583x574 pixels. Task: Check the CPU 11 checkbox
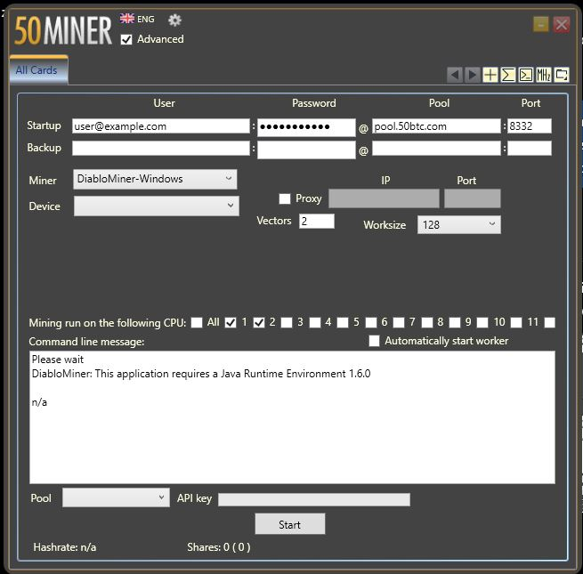click(x=516, y=322)
